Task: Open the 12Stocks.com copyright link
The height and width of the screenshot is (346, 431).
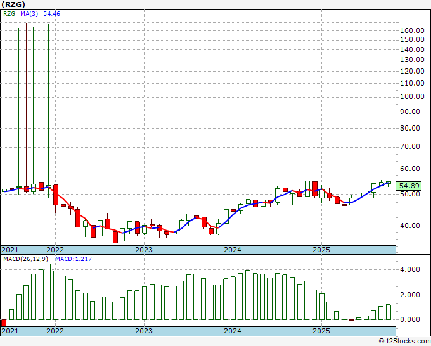Action: click(x=404, y=341)
